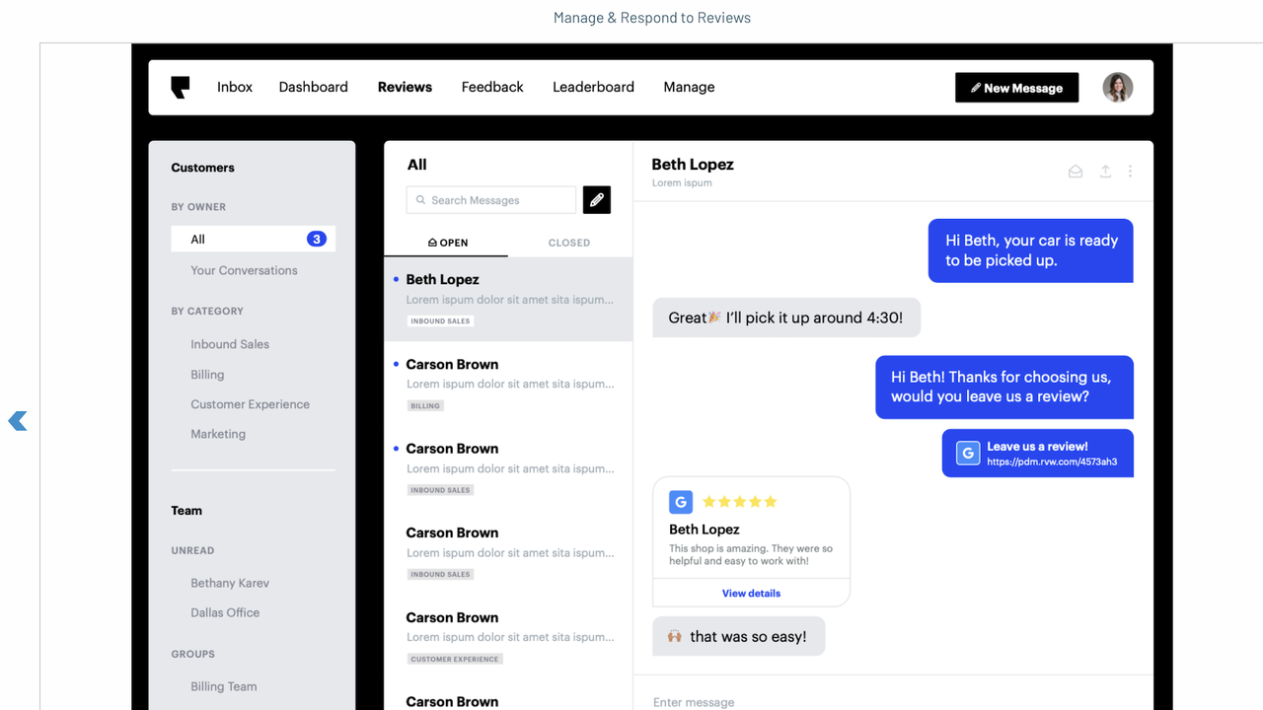Click the New Message button
Image resolution: width=1263 pixels, height=710 pixels.
(1016, 87)
